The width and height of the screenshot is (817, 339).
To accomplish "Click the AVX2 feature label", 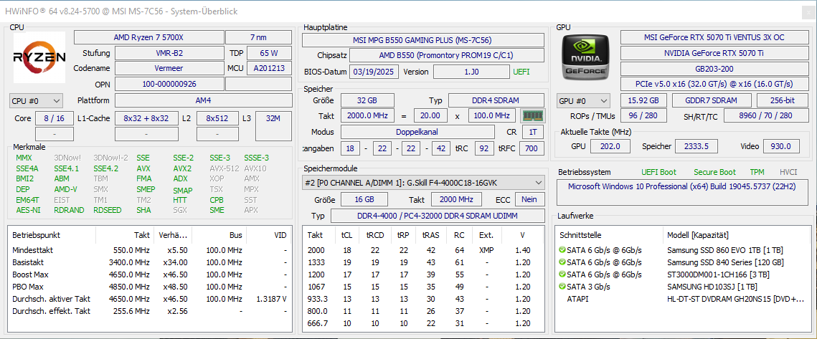I will [182, 168].
